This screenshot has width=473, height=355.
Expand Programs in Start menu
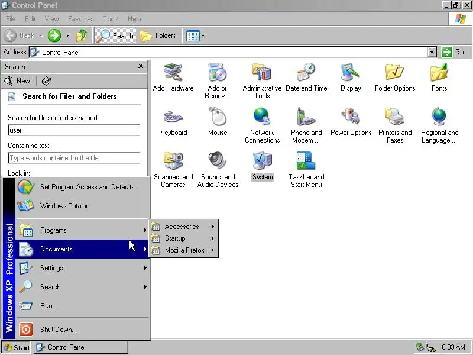[83, 230]
